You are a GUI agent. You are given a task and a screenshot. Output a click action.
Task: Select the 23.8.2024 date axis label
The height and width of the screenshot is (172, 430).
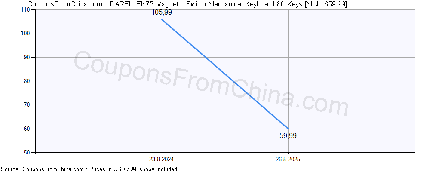162,160
